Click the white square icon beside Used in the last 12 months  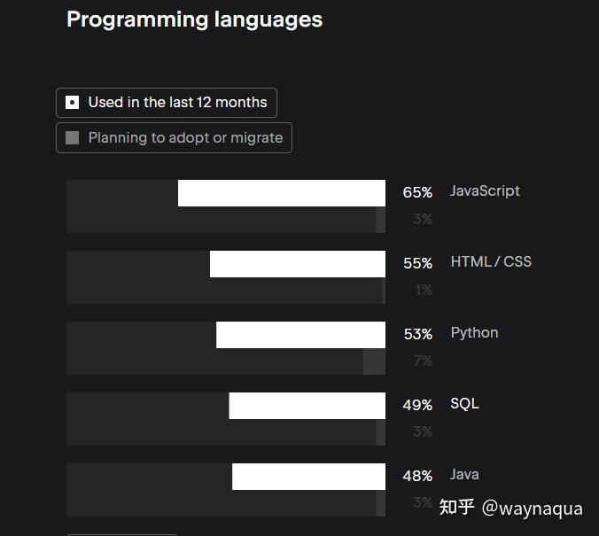pos(73,103)
